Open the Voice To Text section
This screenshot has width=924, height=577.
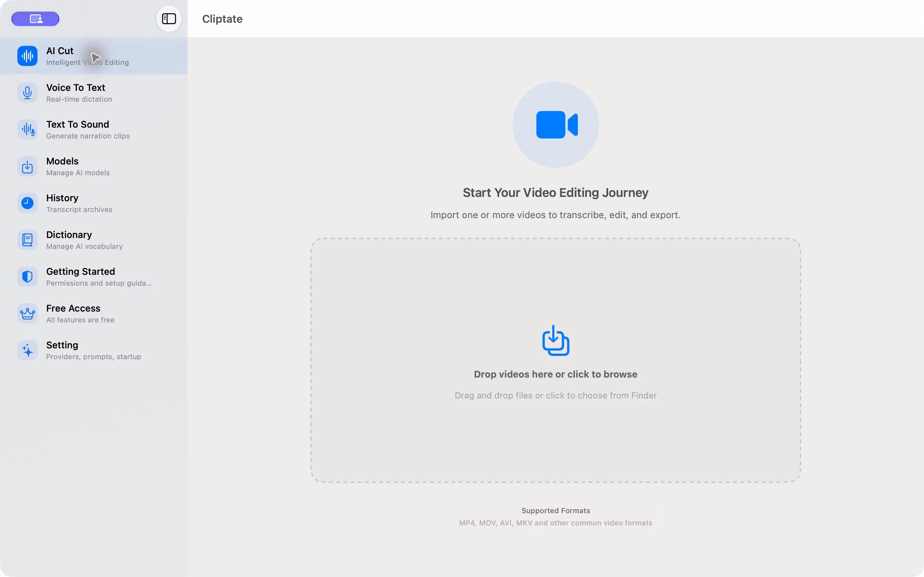tap(94, 93)
